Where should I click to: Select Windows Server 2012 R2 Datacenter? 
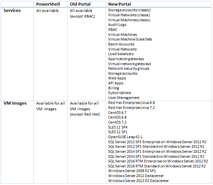[138, 181]
